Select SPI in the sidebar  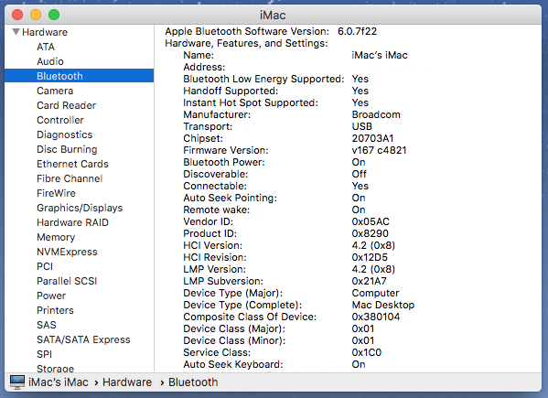[x=45, y=354]
